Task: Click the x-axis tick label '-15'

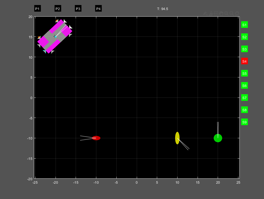Action: click(76, 183)
